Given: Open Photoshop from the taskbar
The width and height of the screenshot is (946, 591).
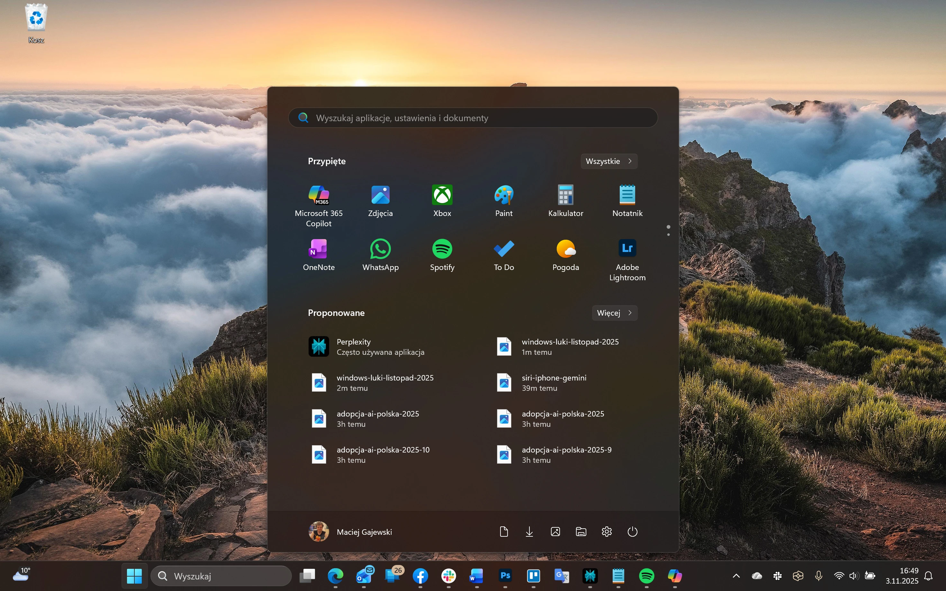Looking at the screenshot, I should coord(505,576).
